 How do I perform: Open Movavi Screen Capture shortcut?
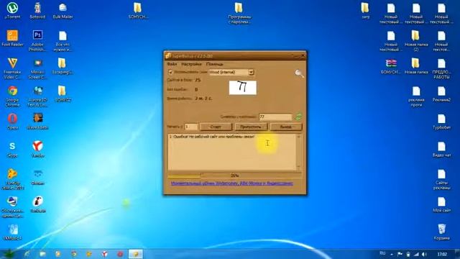pyautogui.click(x=37, y=68)
